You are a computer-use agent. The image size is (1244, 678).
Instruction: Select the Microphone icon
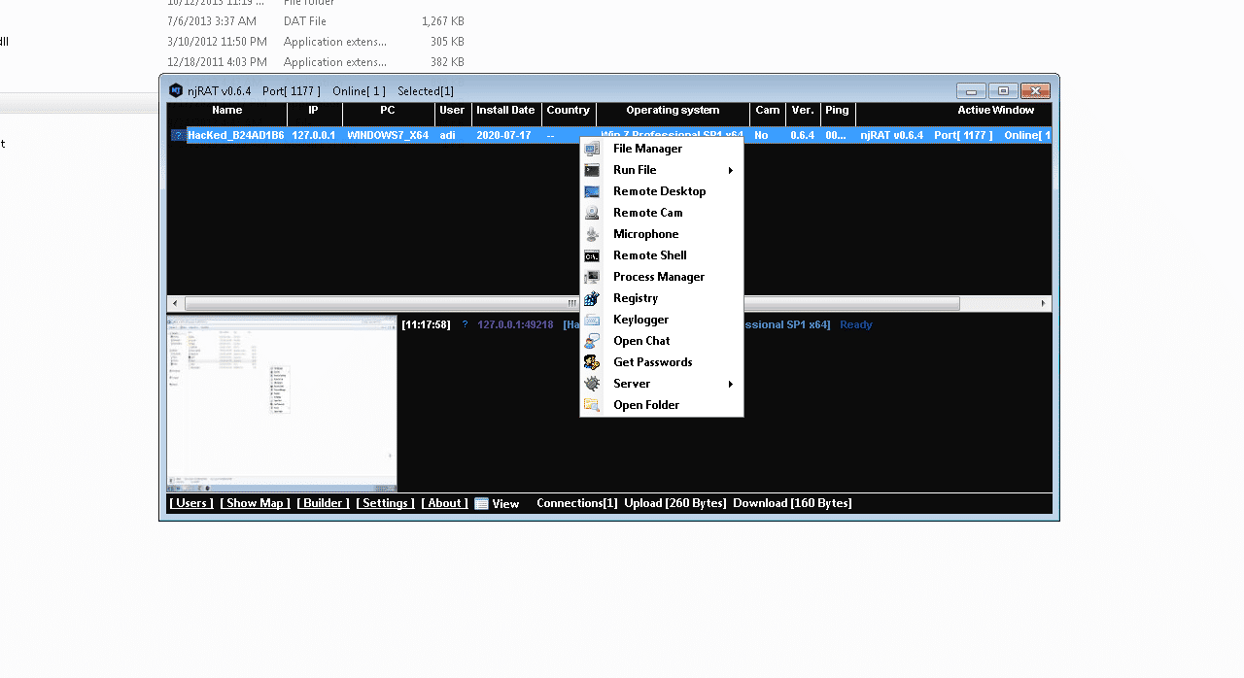click(x=592, y=233)
